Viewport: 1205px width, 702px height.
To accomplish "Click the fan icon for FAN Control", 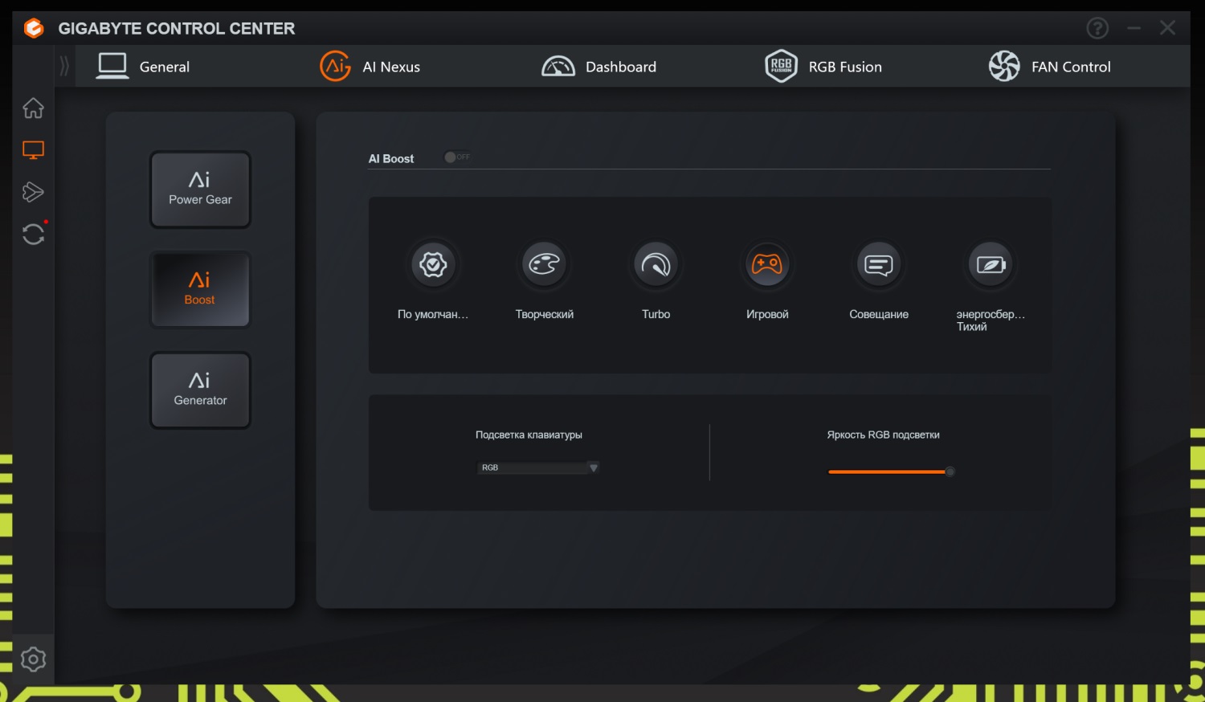I will pos(1004,67).
